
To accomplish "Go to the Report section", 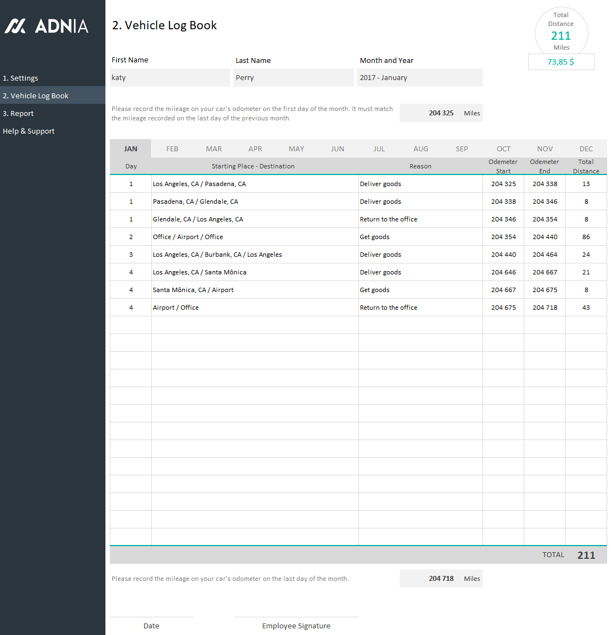I will pos(18,113).
